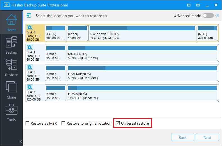
Task: Click the C: partition usage bar
Action: pyautogui.click(x=142, y=28)
